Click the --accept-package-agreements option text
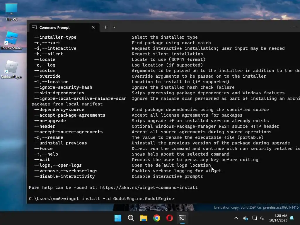Screen dimensions: 300x225 click(x=70, y=115)
